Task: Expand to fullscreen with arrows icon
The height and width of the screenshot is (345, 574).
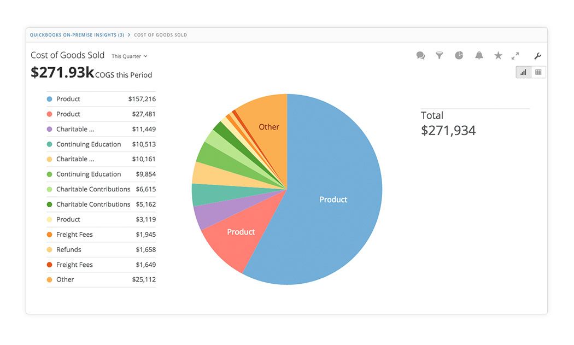Action: [x=515, y=56]
